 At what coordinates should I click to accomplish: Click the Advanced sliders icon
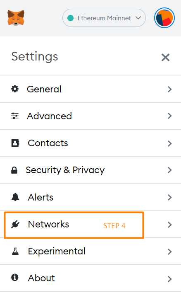click(15, 116)
